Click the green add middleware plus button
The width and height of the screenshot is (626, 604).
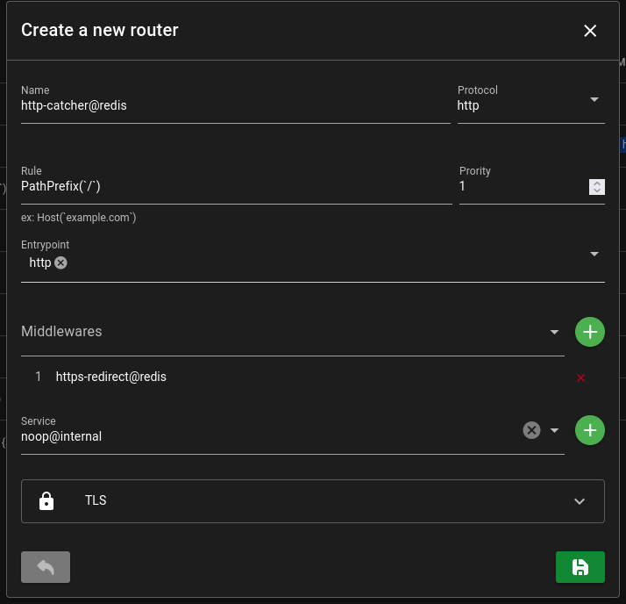pyautogui.click(x=590, y=332)
